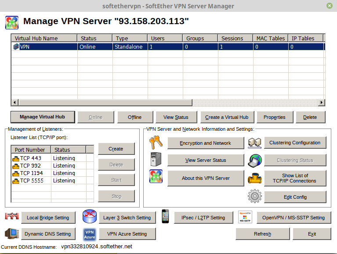
Task: Click the hub list right scroll arrow
Action: tap(322, 103)
